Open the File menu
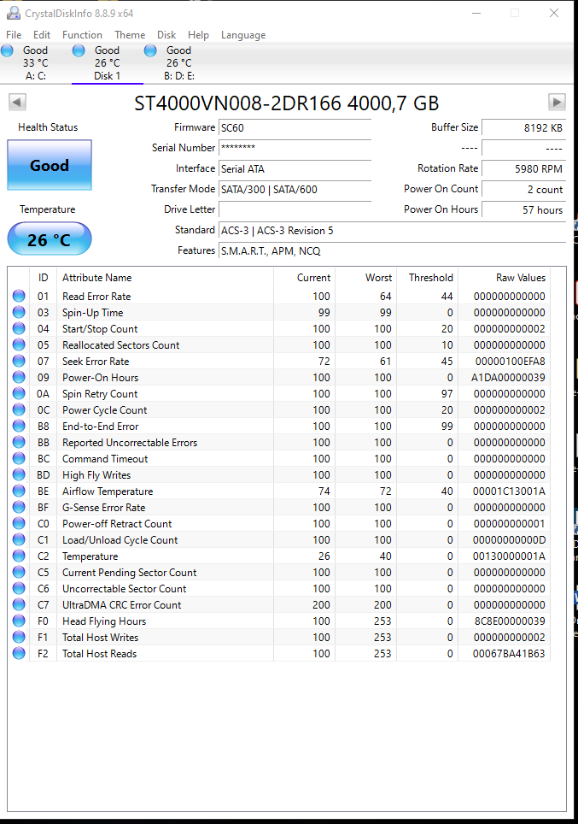 tap(14, 35)
